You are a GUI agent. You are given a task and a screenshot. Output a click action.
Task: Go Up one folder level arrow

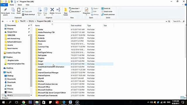coord(13,21)
